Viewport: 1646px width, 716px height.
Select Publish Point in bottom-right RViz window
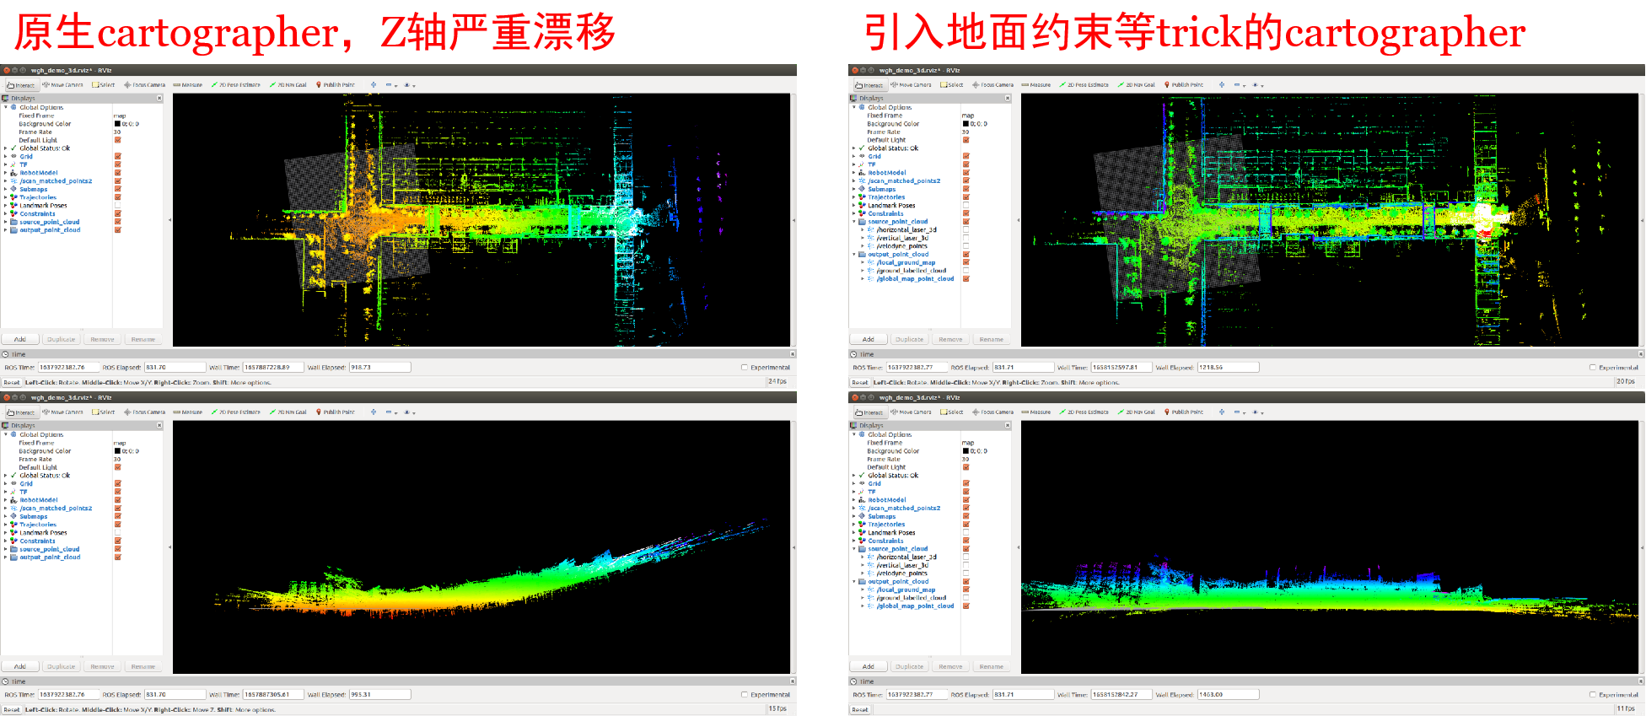coord(1184,412)
